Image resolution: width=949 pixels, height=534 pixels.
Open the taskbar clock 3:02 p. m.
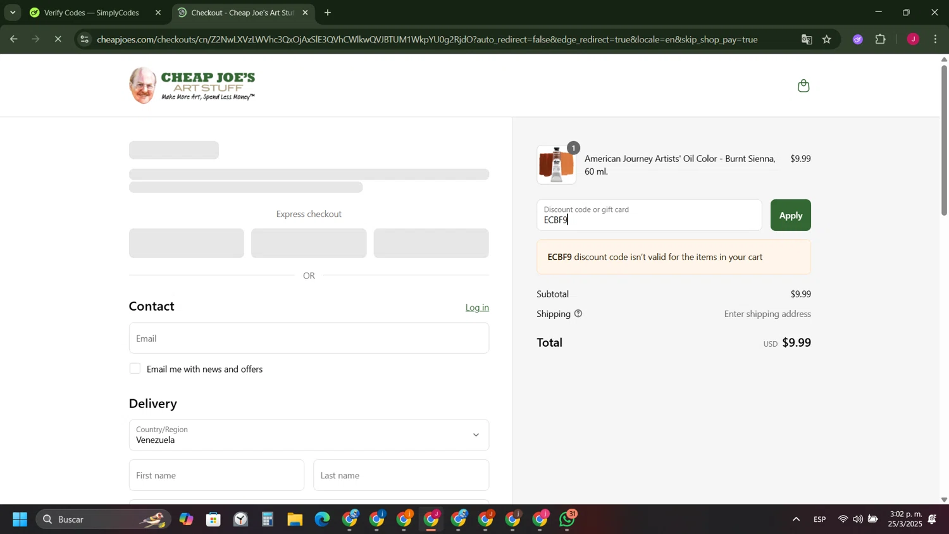(905, 519)
